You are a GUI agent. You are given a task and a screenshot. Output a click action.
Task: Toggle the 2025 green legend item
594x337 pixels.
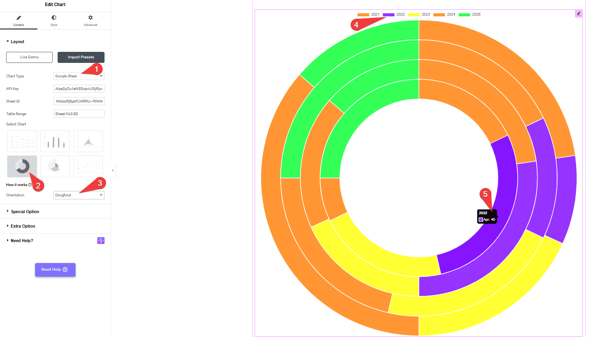[469, 14]
